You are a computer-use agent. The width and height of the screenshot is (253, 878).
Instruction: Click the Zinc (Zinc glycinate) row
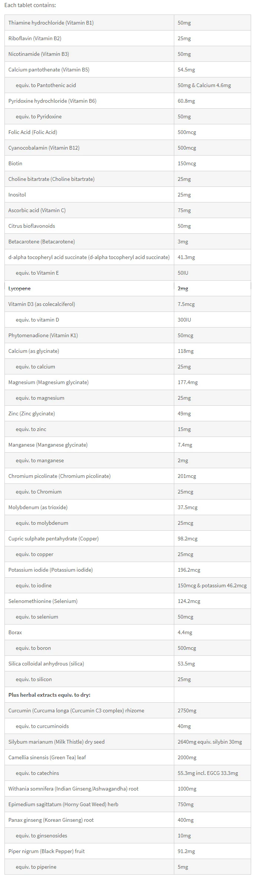pos(127,414)
